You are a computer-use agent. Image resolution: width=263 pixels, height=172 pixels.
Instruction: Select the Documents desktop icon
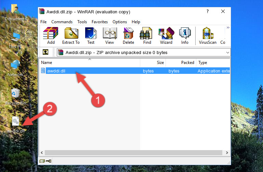pos(15,13)
